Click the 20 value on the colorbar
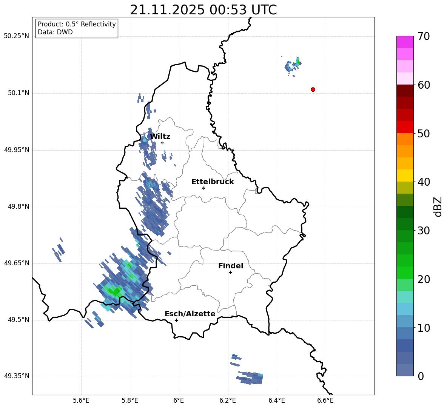The height and width of the screenshot is (408, 447). point(424,279)
